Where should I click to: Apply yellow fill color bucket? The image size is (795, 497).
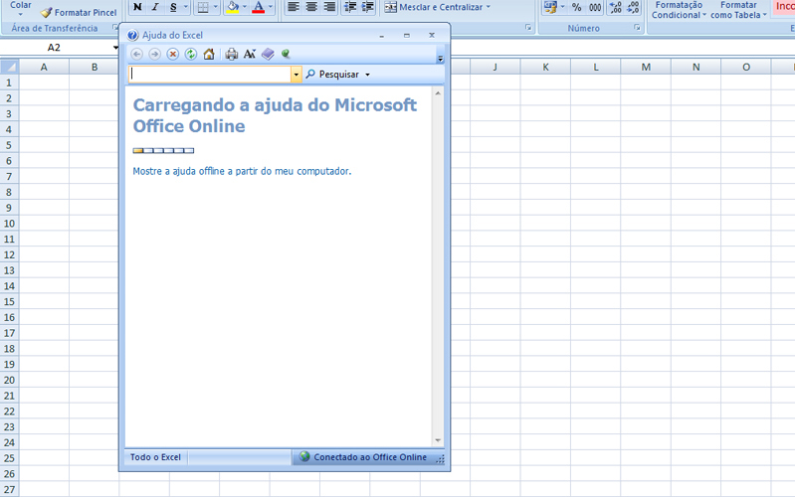coord(233,7)
